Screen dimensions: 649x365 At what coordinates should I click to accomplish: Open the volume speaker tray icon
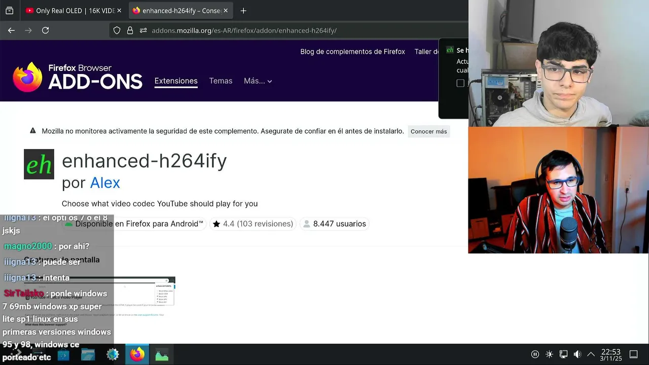pyautogui.click(x=578, y=354)
